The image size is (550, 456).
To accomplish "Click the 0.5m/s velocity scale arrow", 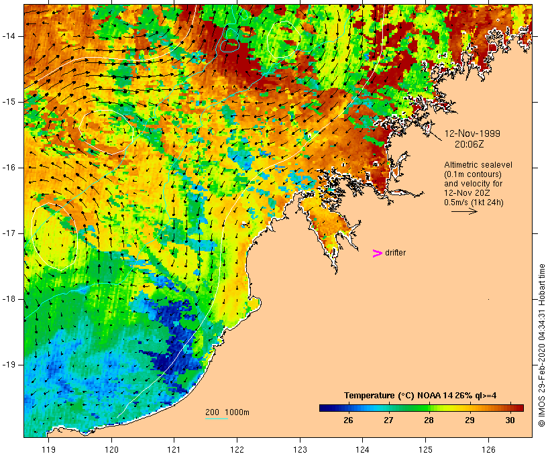I will point(464,211).
